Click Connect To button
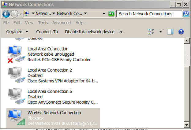This screenshot has width=191, height=130. [47, 32]
